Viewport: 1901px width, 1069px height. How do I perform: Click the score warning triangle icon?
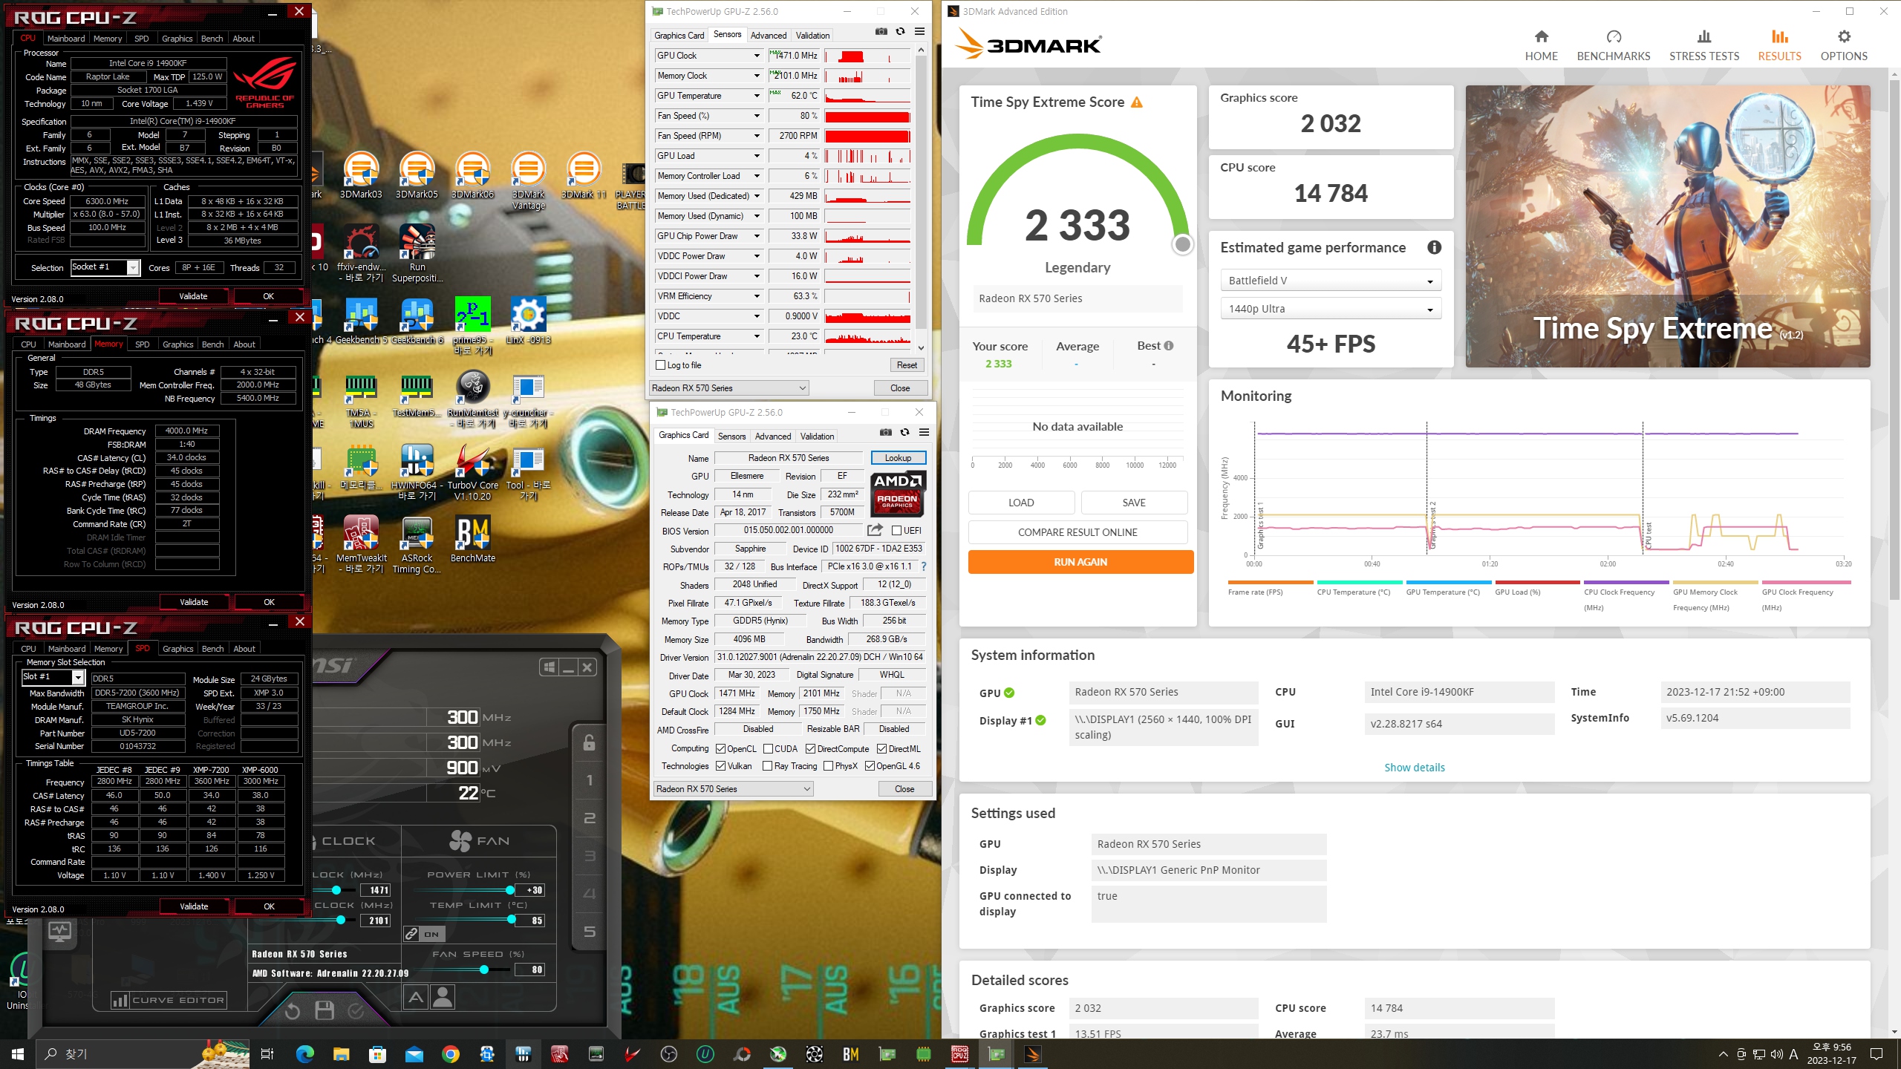(1137, 102)
